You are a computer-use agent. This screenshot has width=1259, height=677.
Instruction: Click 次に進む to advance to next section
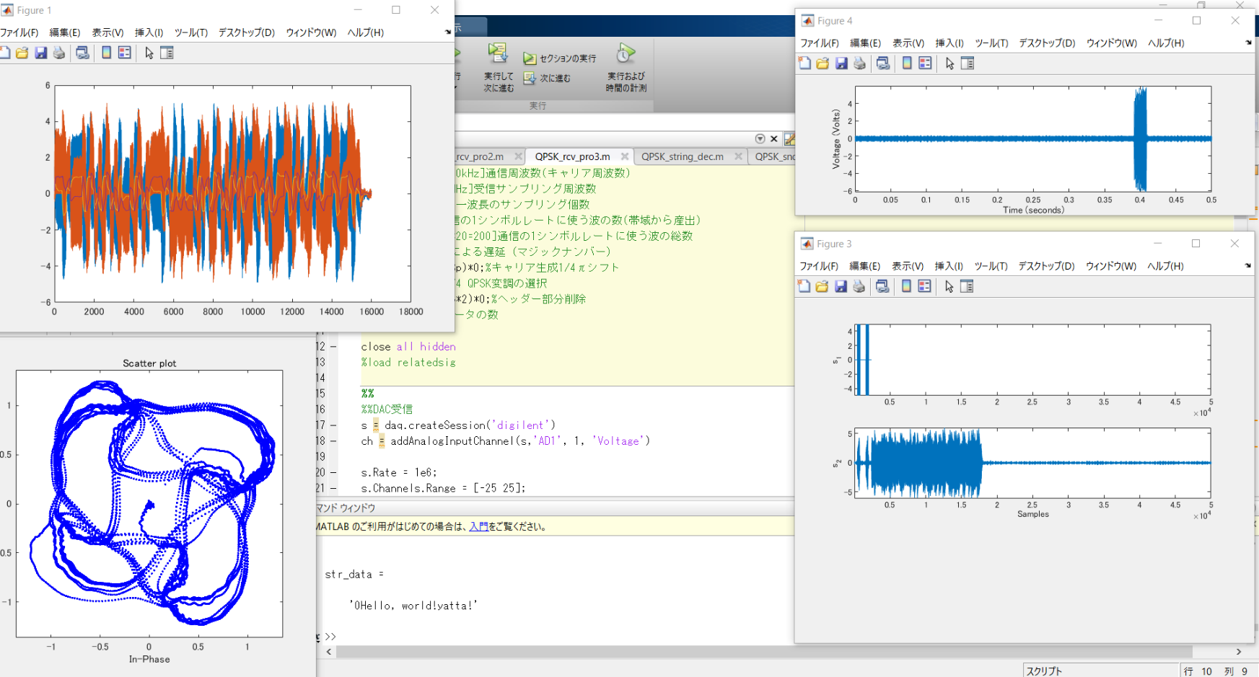(547, 78)
